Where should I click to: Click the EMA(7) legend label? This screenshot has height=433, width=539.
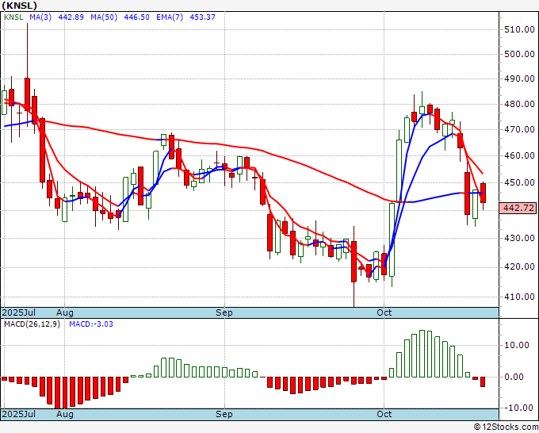[x=170, y=17]
